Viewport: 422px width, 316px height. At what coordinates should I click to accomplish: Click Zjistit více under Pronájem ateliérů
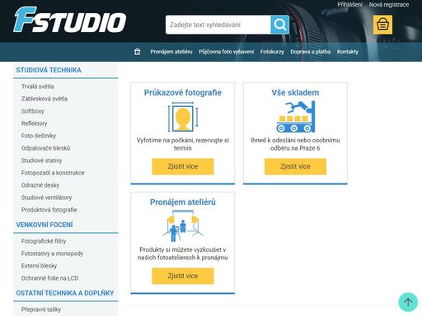click(183, 276)
